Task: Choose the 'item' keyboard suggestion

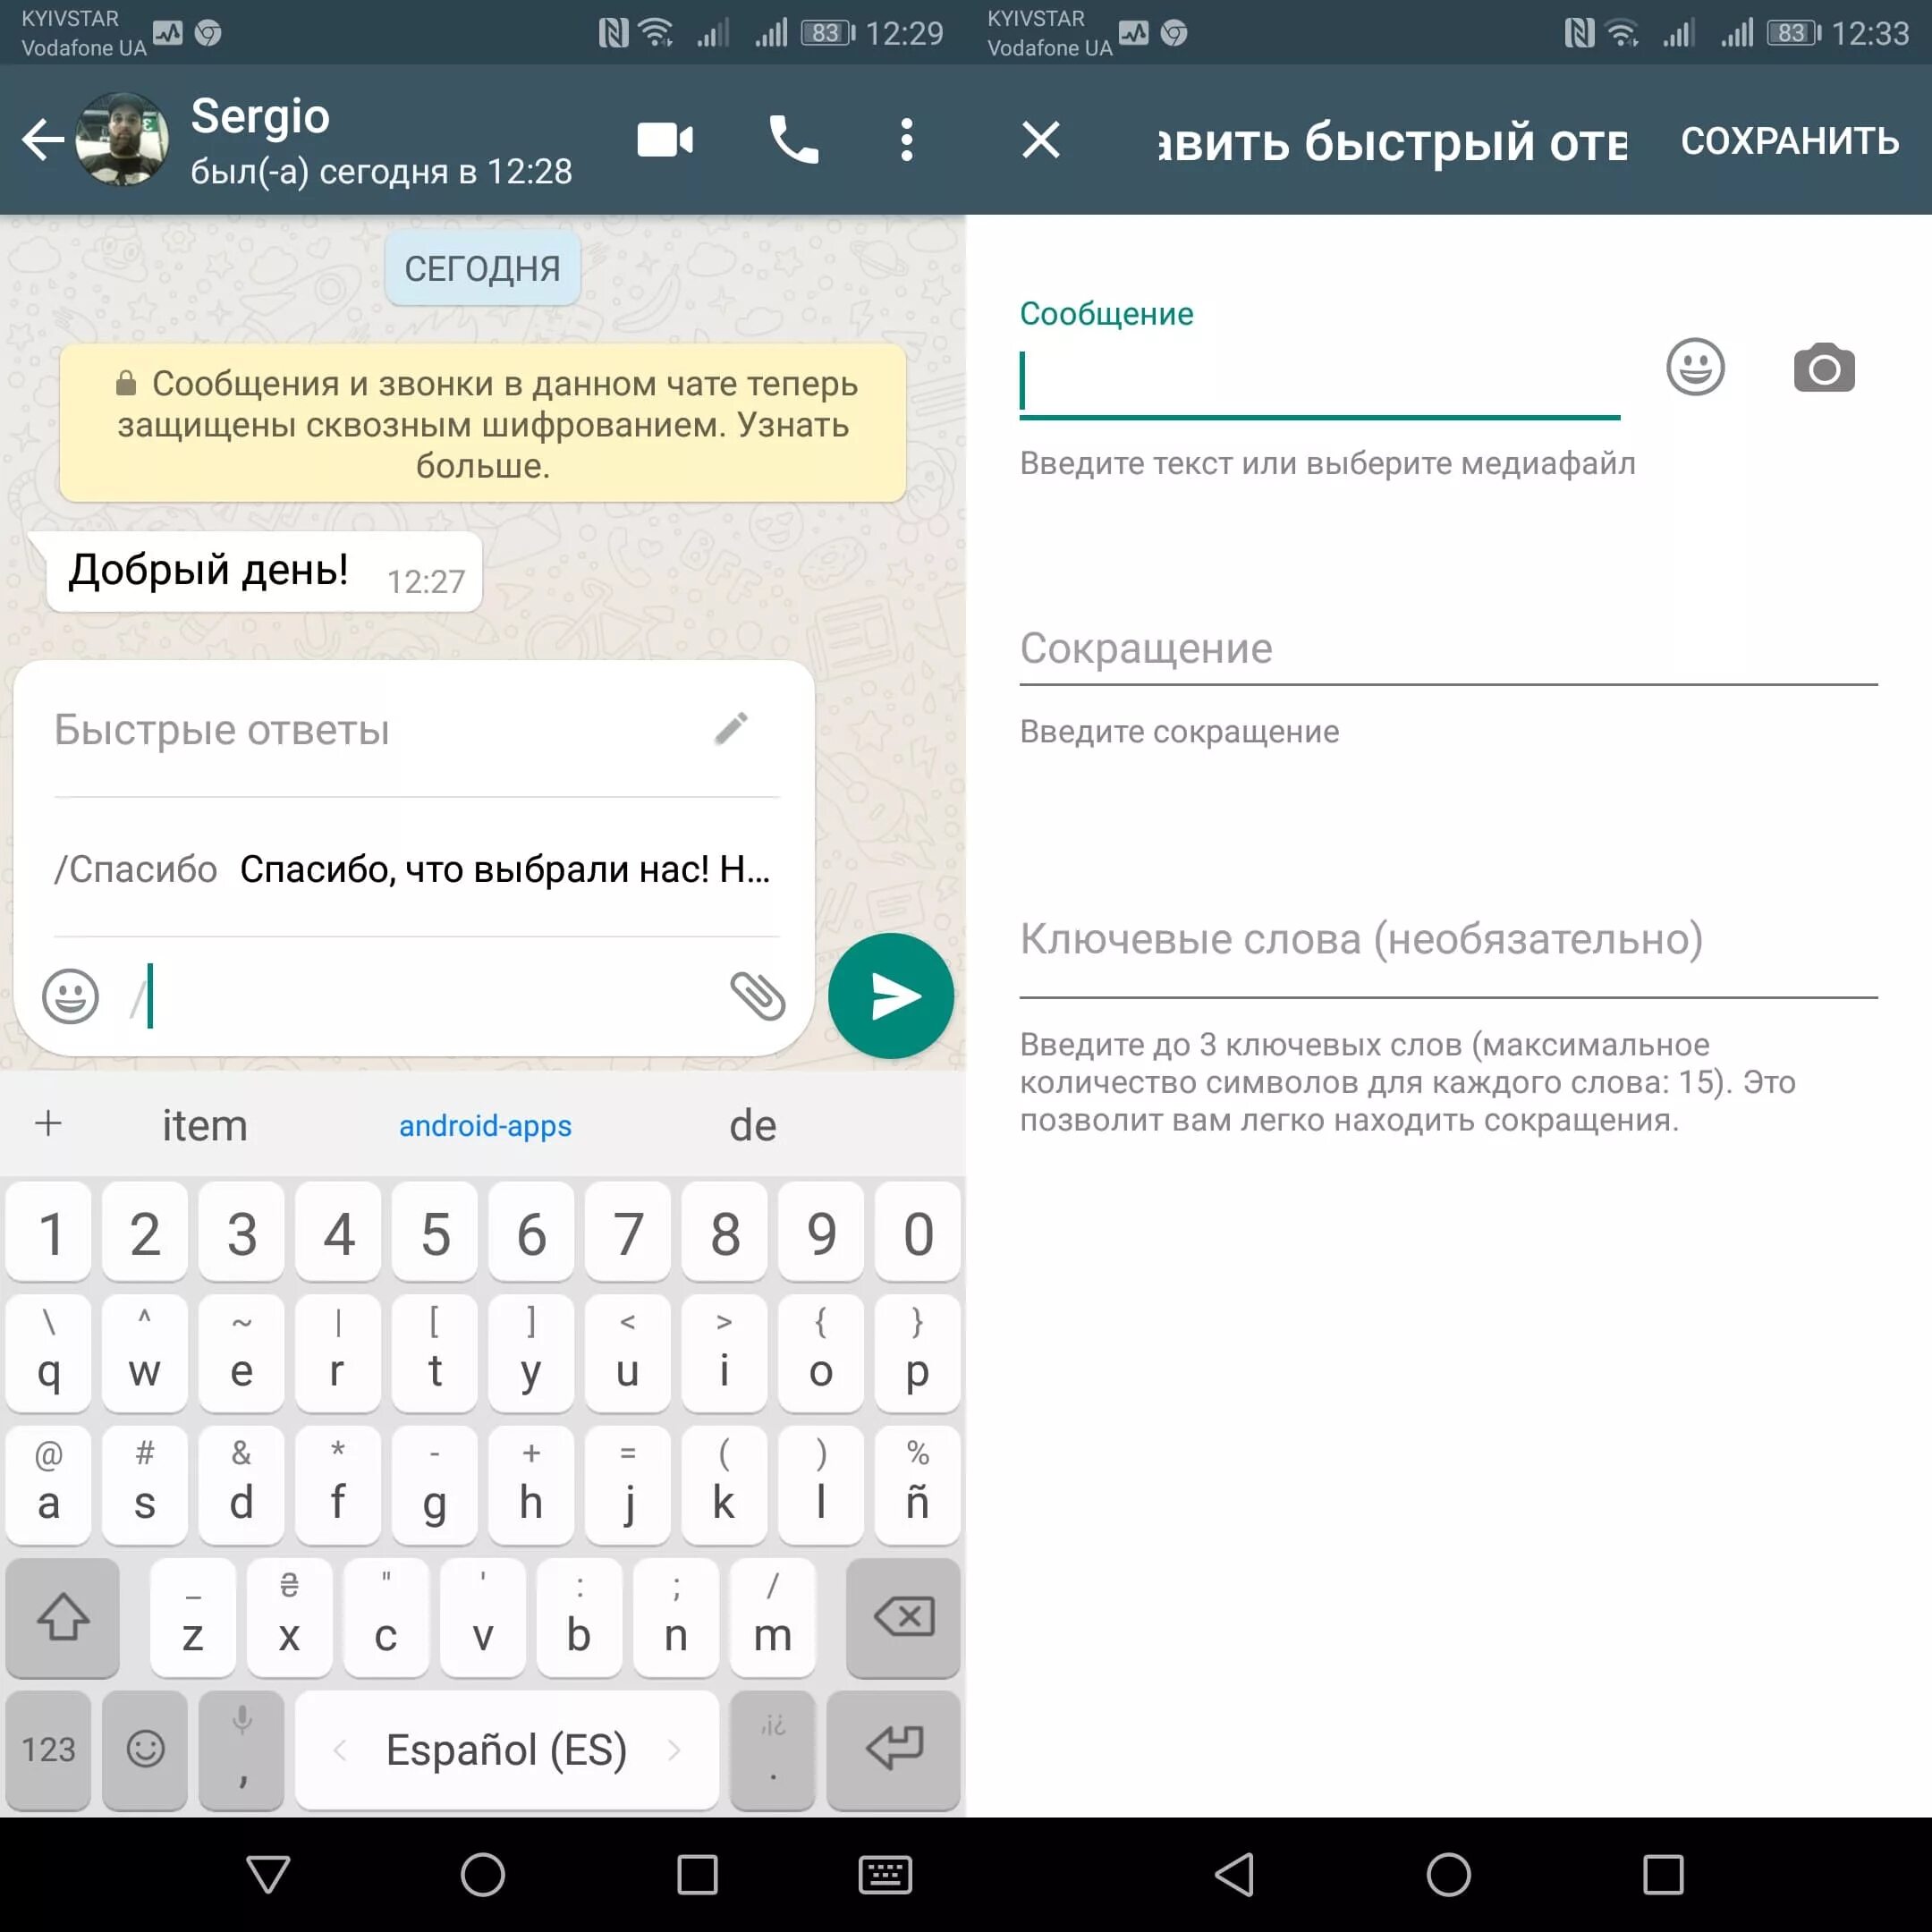Action: 205,1125
